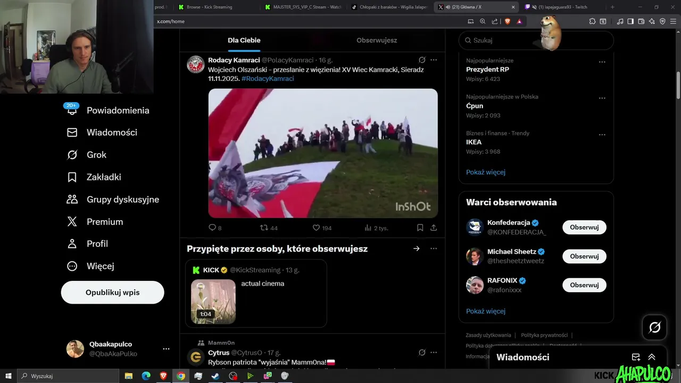Bookmark the Rodacy Kamraci post
This screenshot has width=681, height=383.
[x=420, y=228]
